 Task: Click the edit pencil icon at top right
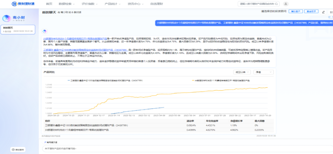(323, 12)
